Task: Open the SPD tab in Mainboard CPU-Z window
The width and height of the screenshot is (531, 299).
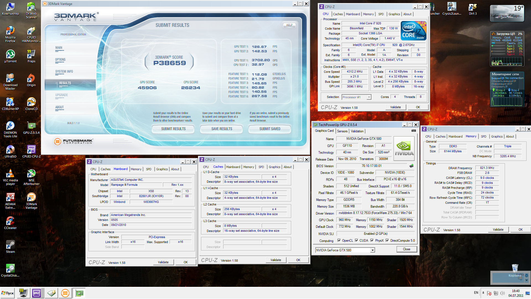Action: (x=149, y=169)
